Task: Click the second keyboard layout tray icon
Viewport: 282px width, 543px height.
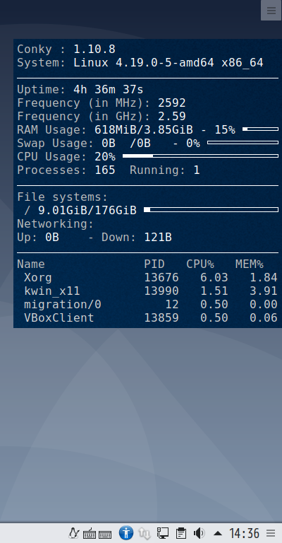Action: tap(105, 534)
